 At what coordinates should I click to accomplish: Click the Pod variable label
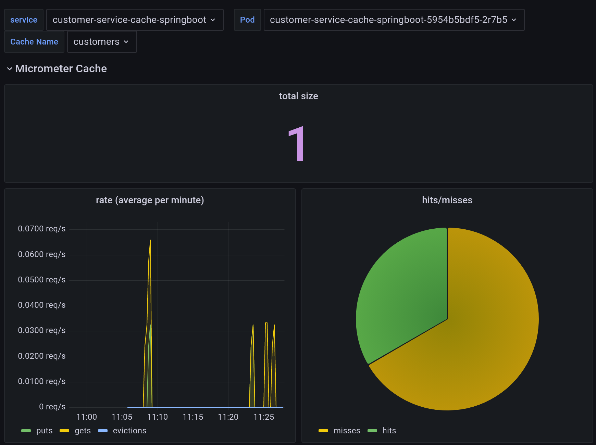(x=247, y=20)
